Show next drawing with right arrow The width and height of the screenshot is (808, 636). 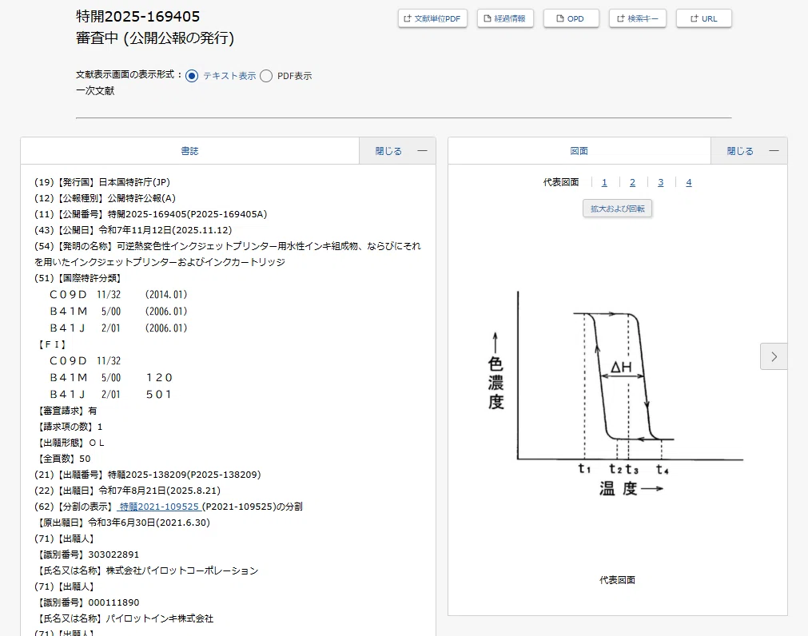(x=773, y=357)
